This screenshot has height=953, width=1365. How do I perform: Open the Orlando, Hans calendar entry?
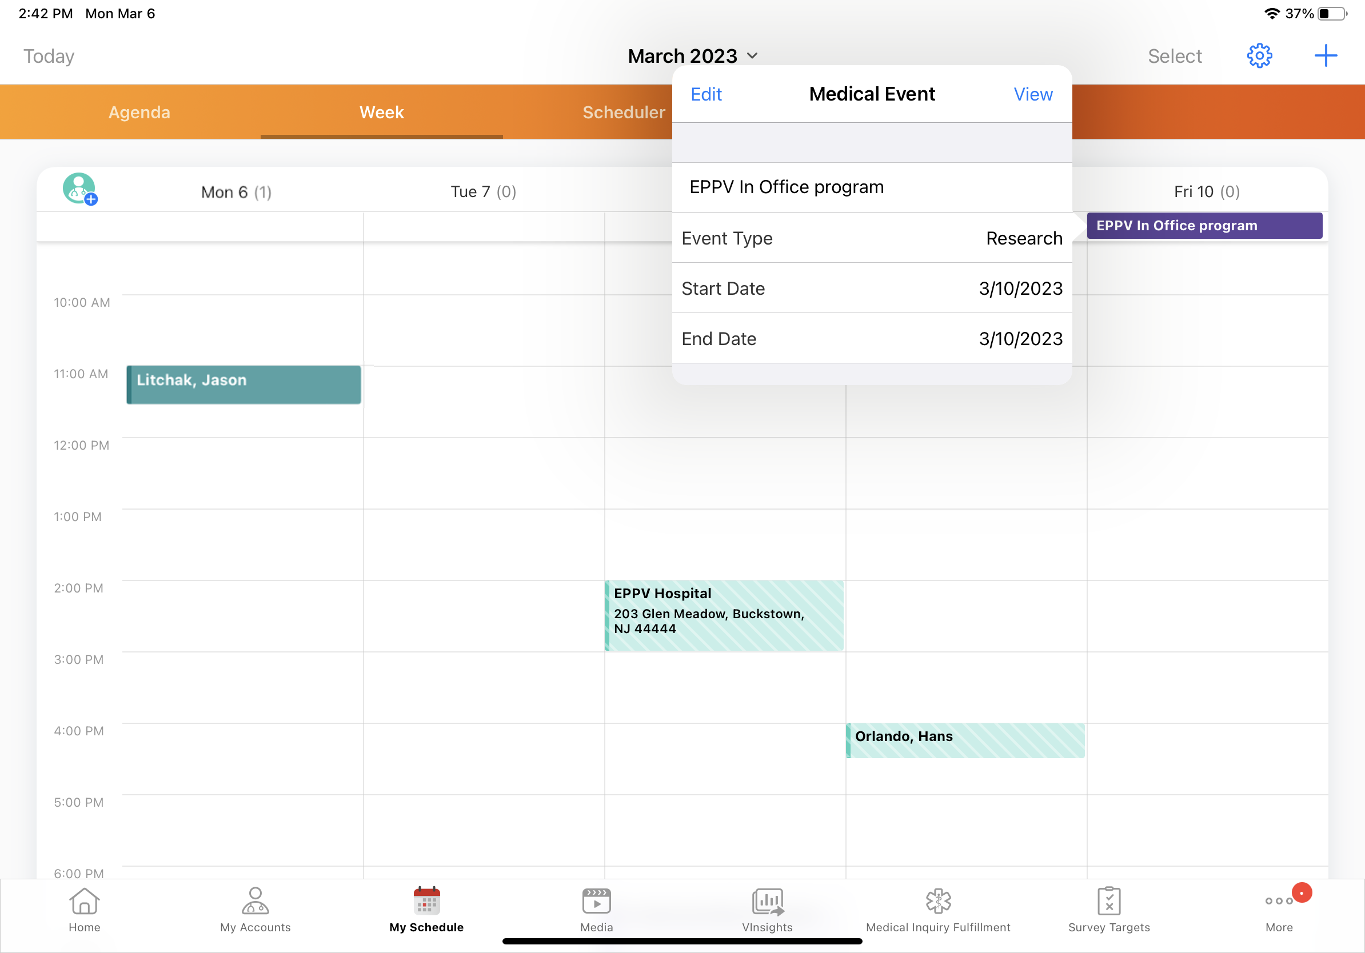[965, 740]
